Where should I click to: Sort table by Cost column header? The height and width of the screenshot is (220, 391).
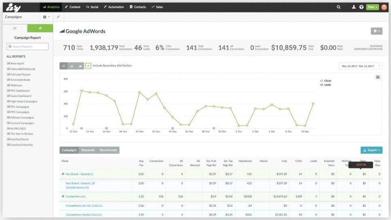[x=284, y=161]
